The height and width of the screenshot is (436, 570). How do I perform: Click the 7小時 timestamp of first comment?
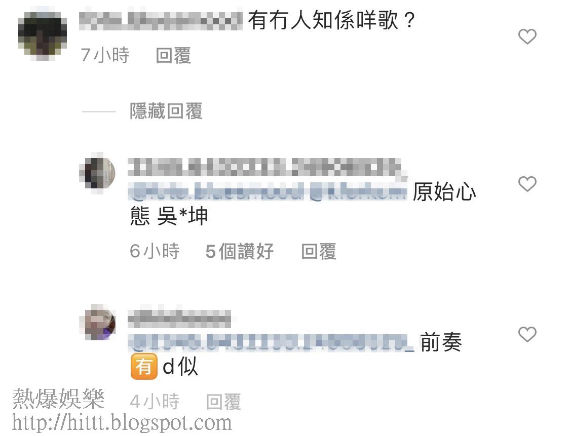[105, 56]
